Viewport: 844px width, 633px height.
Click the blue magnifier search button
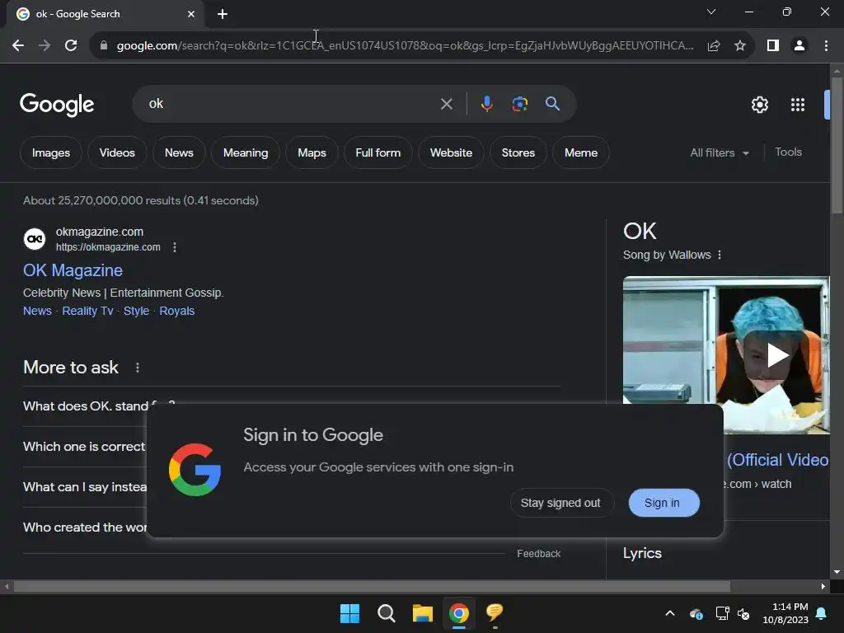coord(552,104)
